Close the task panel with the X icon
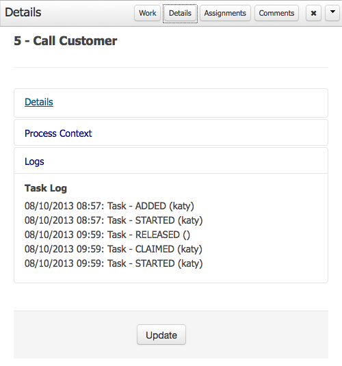Screen dimensions: 342x366 click(313, 13)
